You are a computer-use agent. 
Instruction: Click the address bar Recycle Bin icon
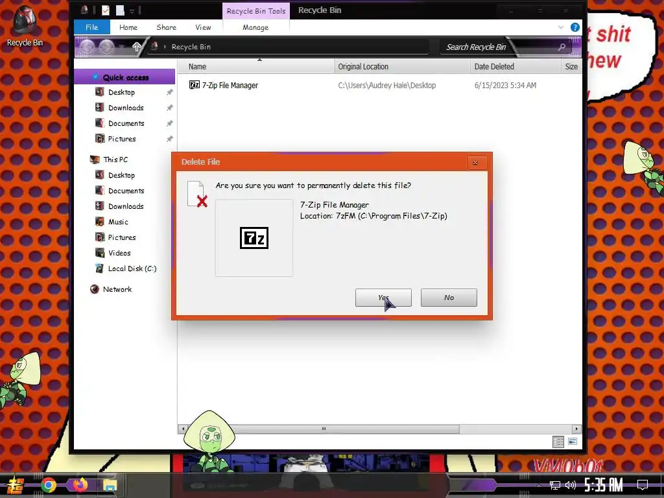click(154, 46)
